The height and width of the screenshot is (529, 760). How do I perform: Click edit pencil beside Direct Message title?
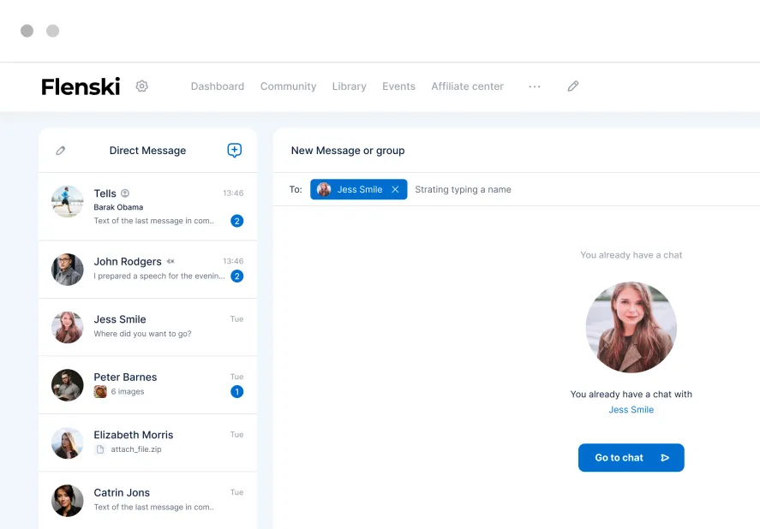tap(61, 151)
